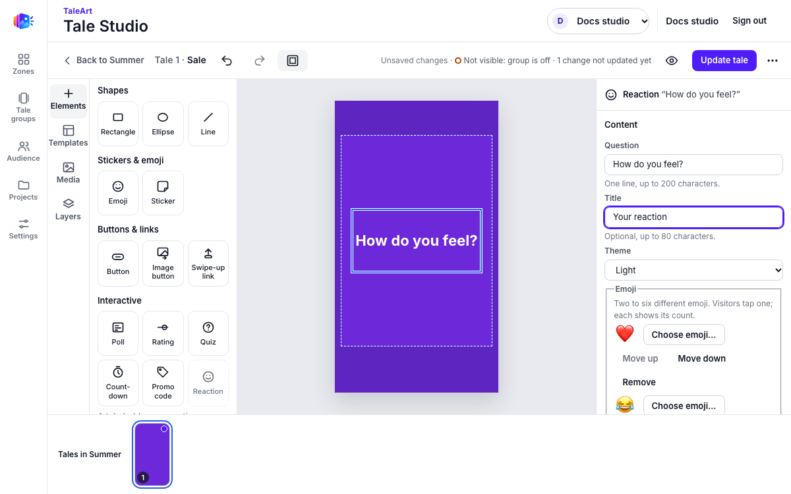The height and width of the screenshot is (494, 791).
Task: Add an Image button element
Action: click(x=163, y=263)
